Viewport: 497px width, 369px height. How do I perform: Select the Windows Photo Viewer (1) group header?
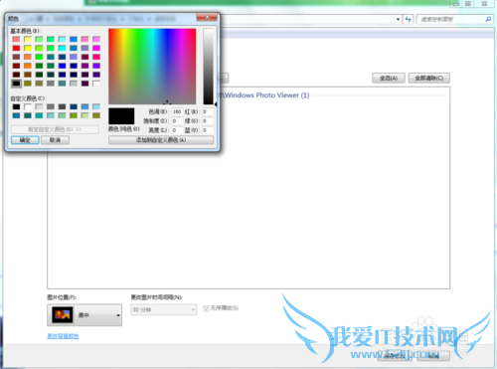click(x=266, y=95)
